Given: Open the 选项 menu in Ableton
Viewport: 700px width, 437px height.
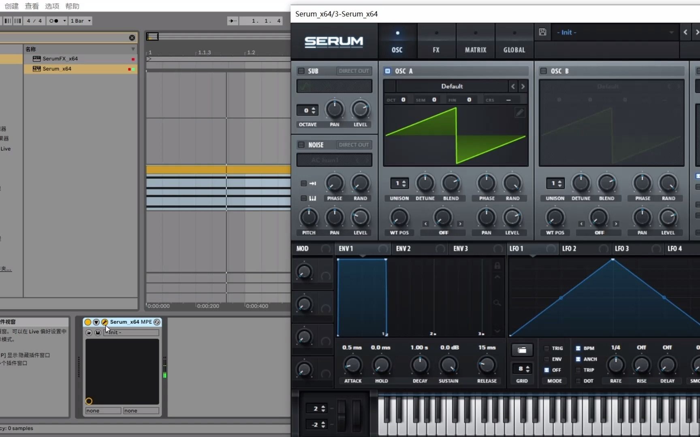Looking at the screenshot, I should (52, 6).
